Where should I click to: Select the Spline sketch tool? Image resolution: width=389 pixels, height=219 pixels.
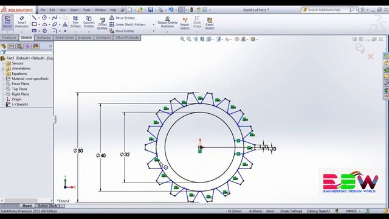point(55,18)
